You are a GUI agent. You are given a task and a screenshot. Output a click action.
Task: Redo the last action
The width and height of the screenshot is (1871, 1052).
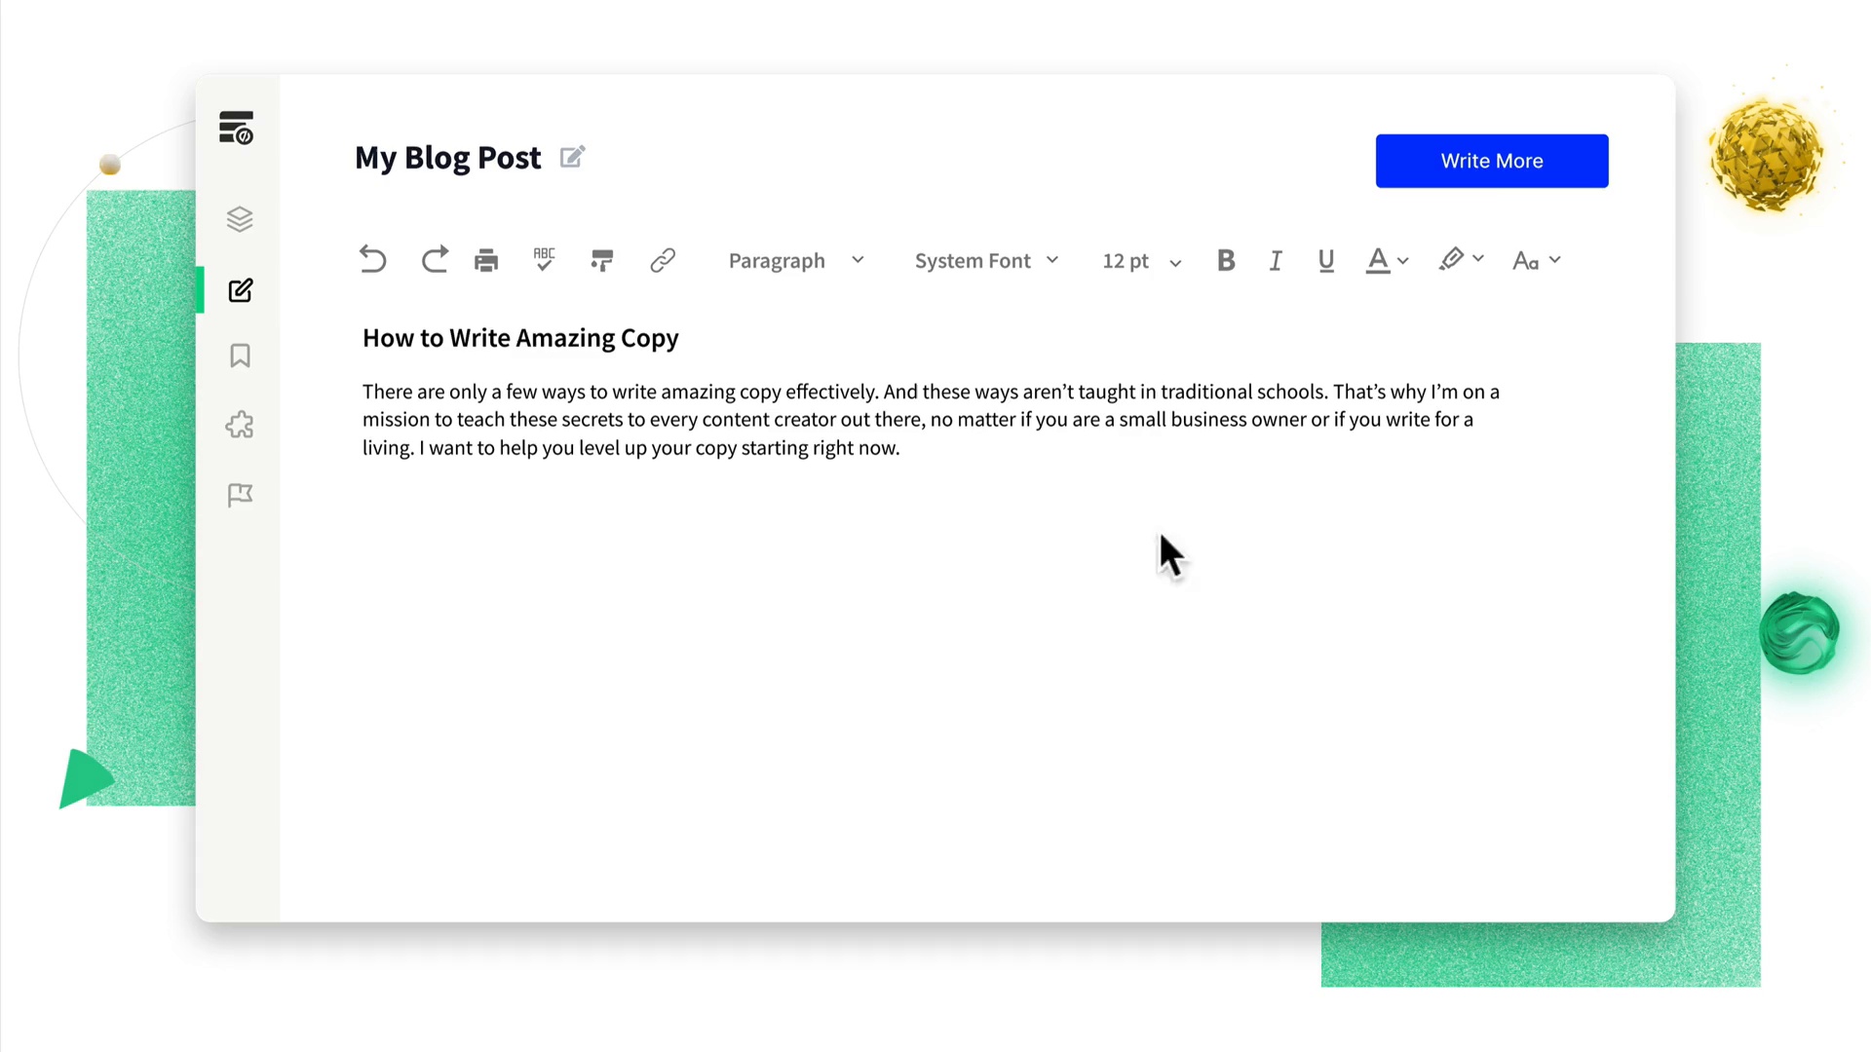[x=435, y=259]
